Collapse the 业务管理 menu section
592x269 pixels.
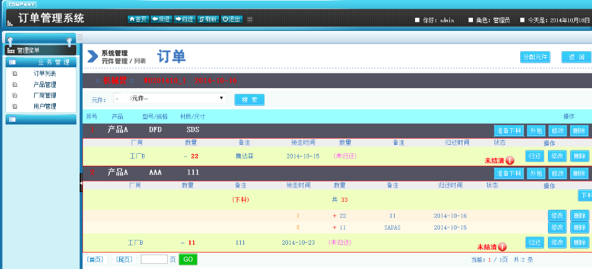click(x=41, y=62)
